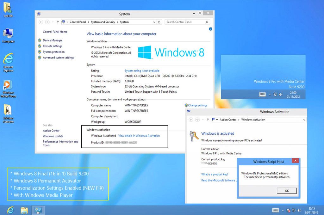Viewport: 324px width, 215px height.
Task: Minimize the System window
Action: point(194,13)
